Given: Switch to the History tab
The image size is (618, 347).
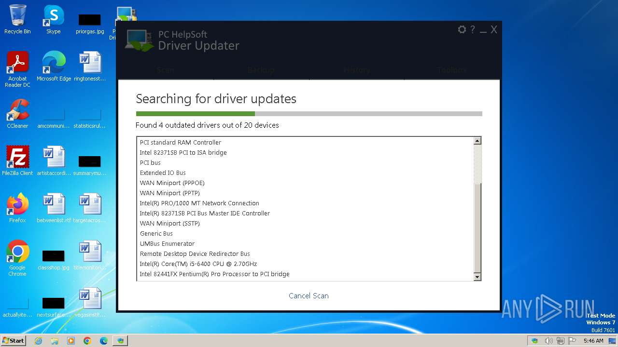Looking at the screenshot, I should pyautogui.click(x=357, y=70).
